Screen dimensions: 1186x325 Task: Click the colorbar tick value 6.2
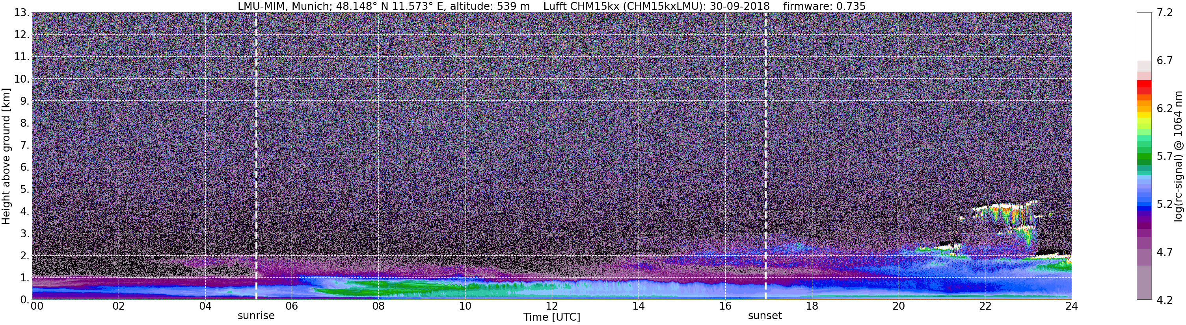1164,108
